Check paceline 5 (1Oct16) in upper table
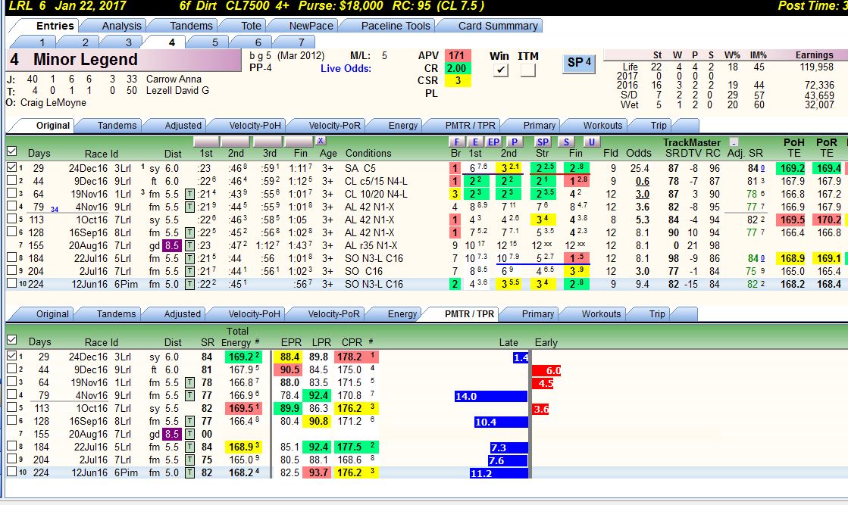Image resolution: width=848 pixels, height=505 pixels. pos(11,220)
